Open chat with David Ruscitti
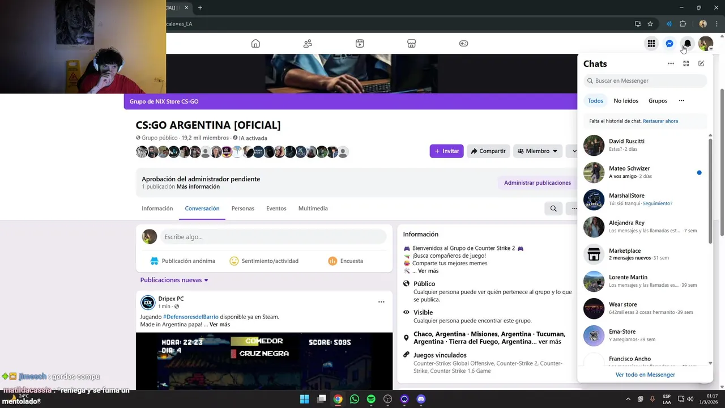The width and height of the screenshot is (725, 408). click(x=645, y=145)
